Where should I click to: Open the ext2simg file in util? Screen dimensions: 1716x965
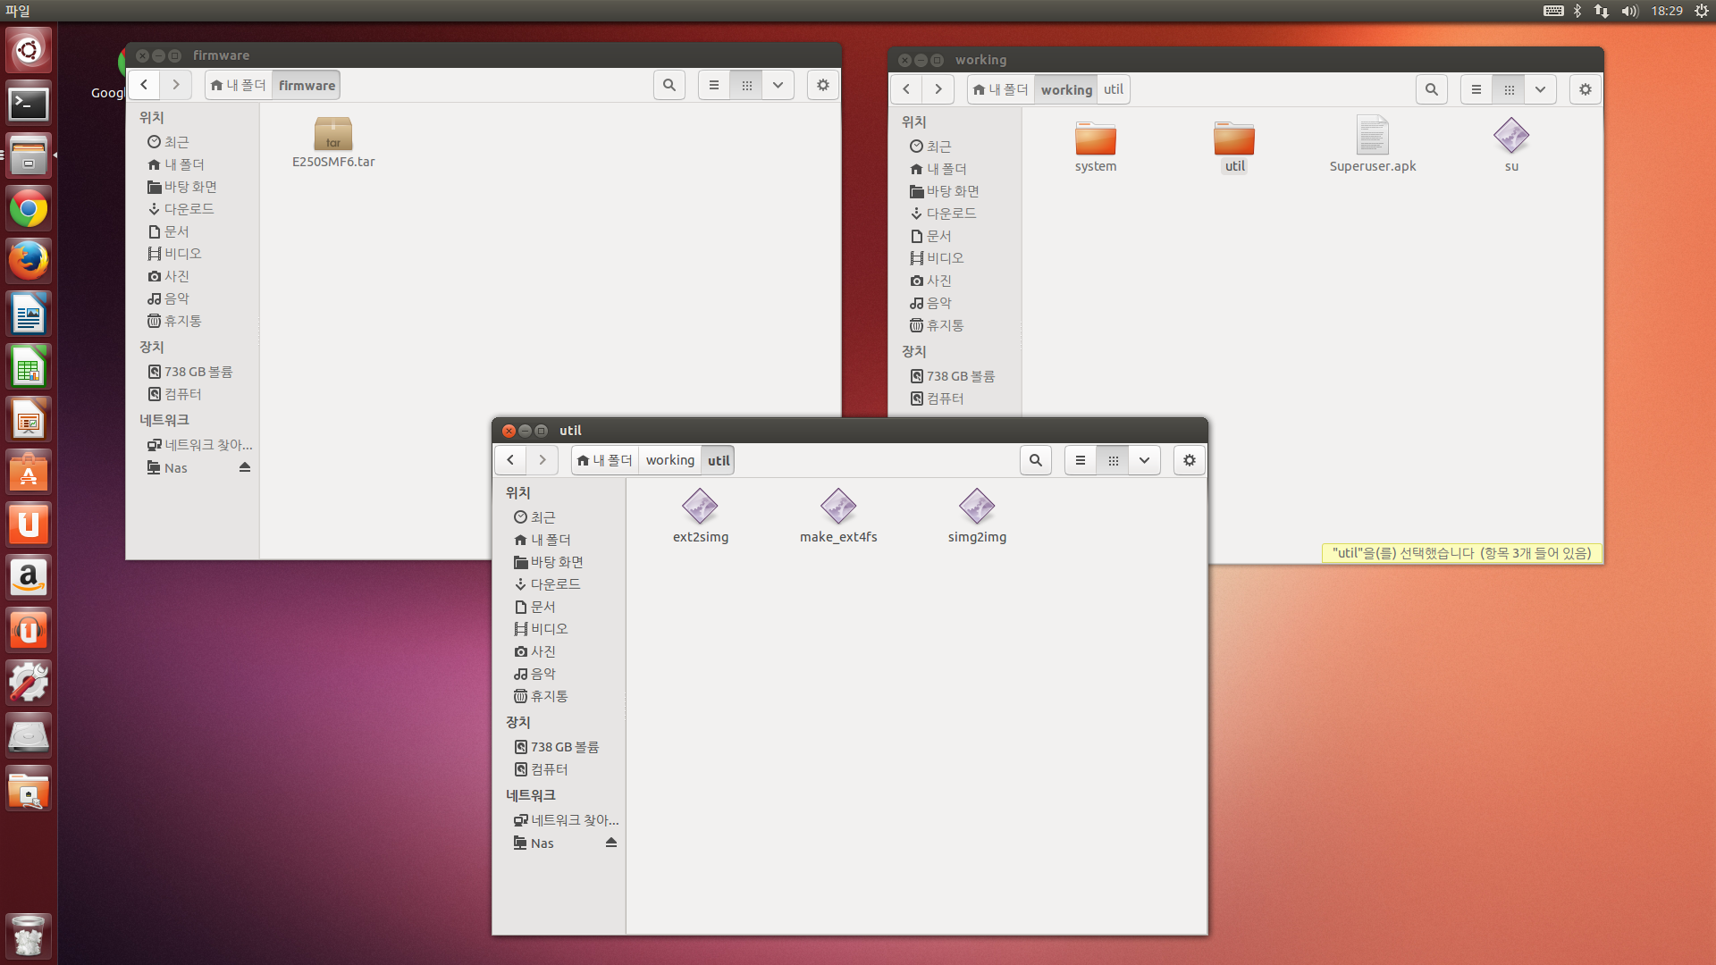click(700, 508)
